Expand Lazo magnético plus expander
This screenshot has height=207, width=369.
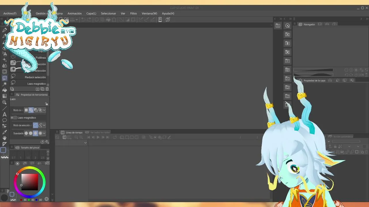(x=12, y=118)
